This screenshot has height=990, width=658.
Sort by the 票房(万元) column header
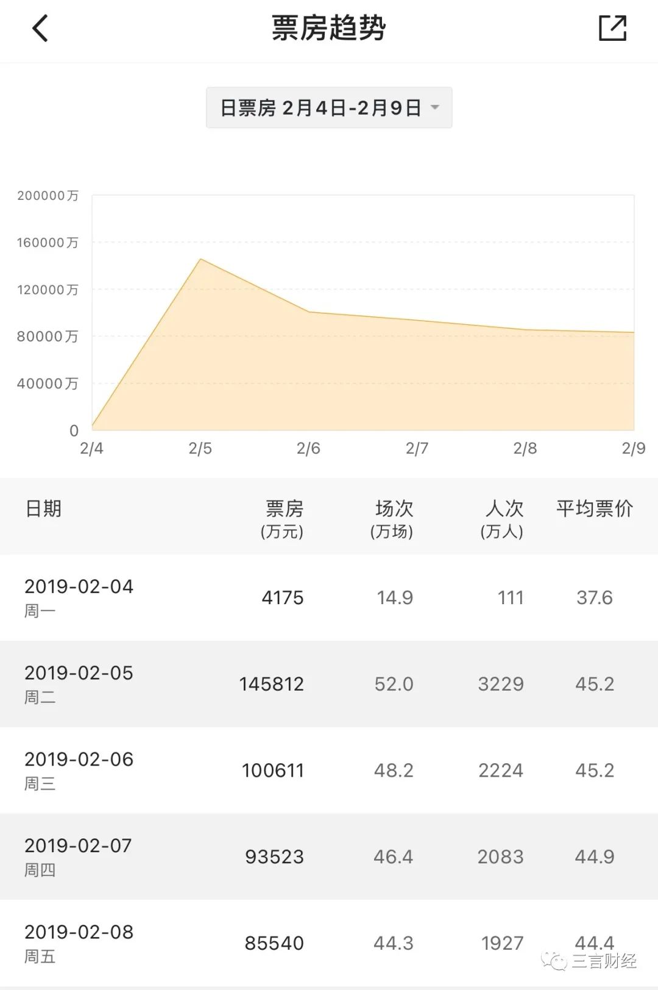(x=283, y=518)
